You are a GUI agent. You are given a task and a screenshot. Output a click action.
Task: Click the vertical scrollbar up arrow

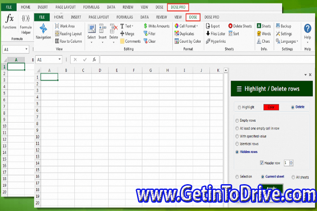pyautogui.click(x=225, y=70)
